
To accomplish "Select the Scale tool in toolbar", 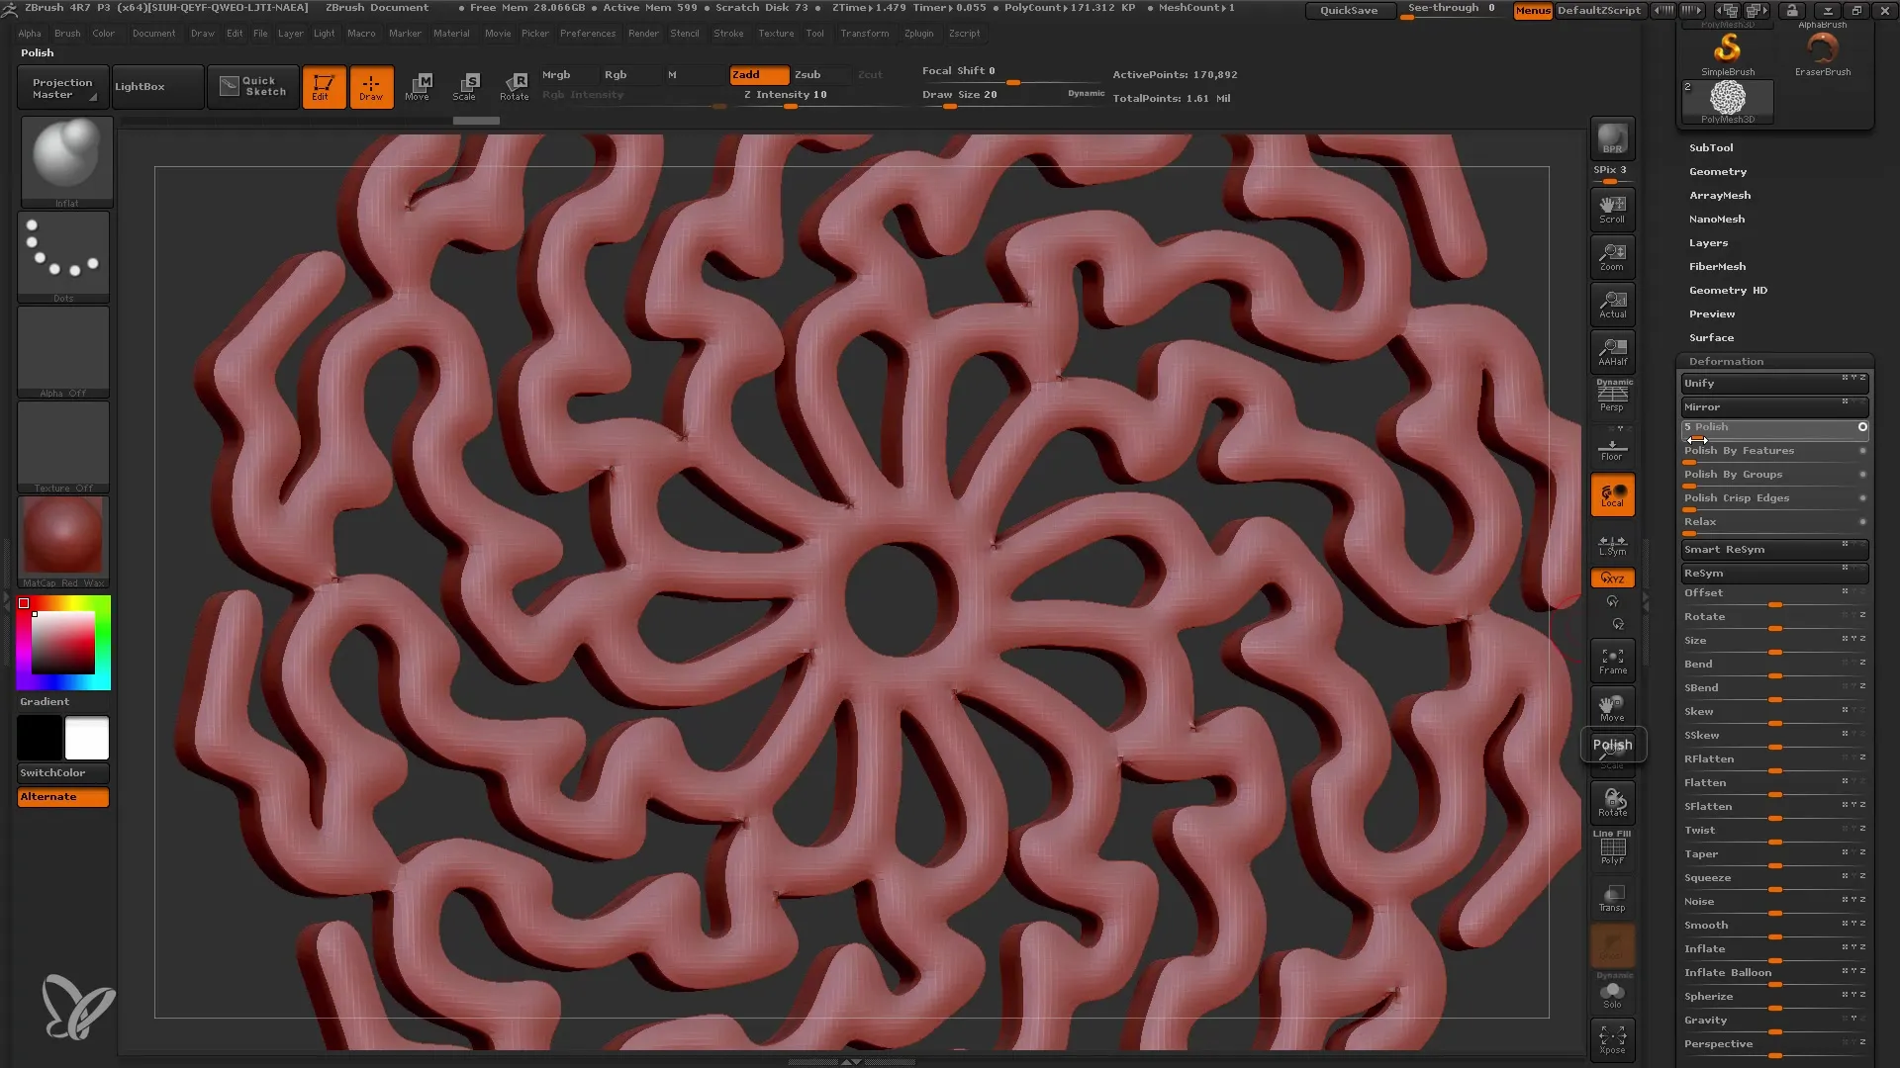I will point(466,85).
